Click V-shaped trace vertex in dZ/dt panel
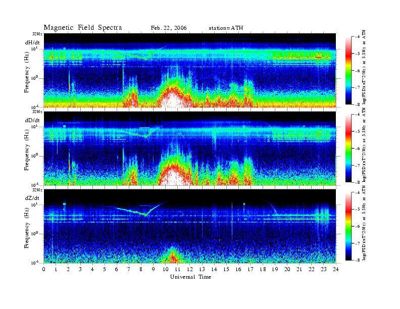 click(145, 215)
